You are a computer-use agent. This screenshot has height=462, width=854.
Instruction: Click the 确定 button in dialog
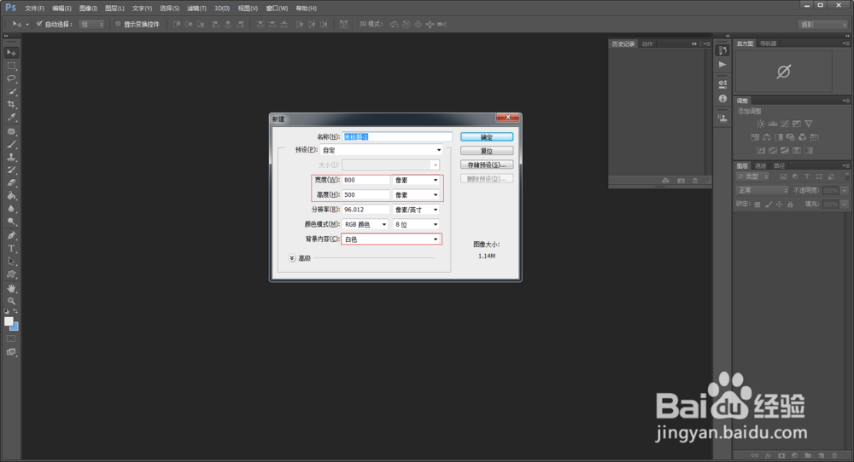(487, 137)
